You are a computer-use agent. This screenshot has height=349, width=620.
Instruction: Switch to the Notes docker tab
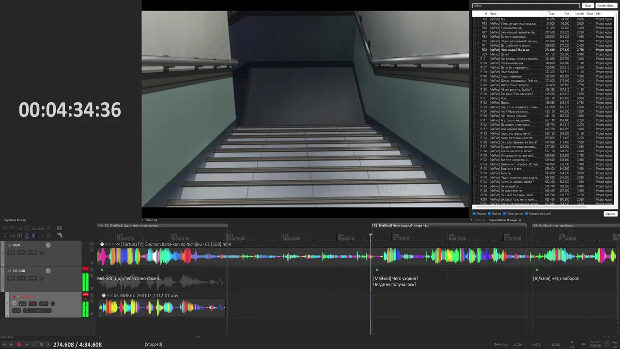pos(478,220)
